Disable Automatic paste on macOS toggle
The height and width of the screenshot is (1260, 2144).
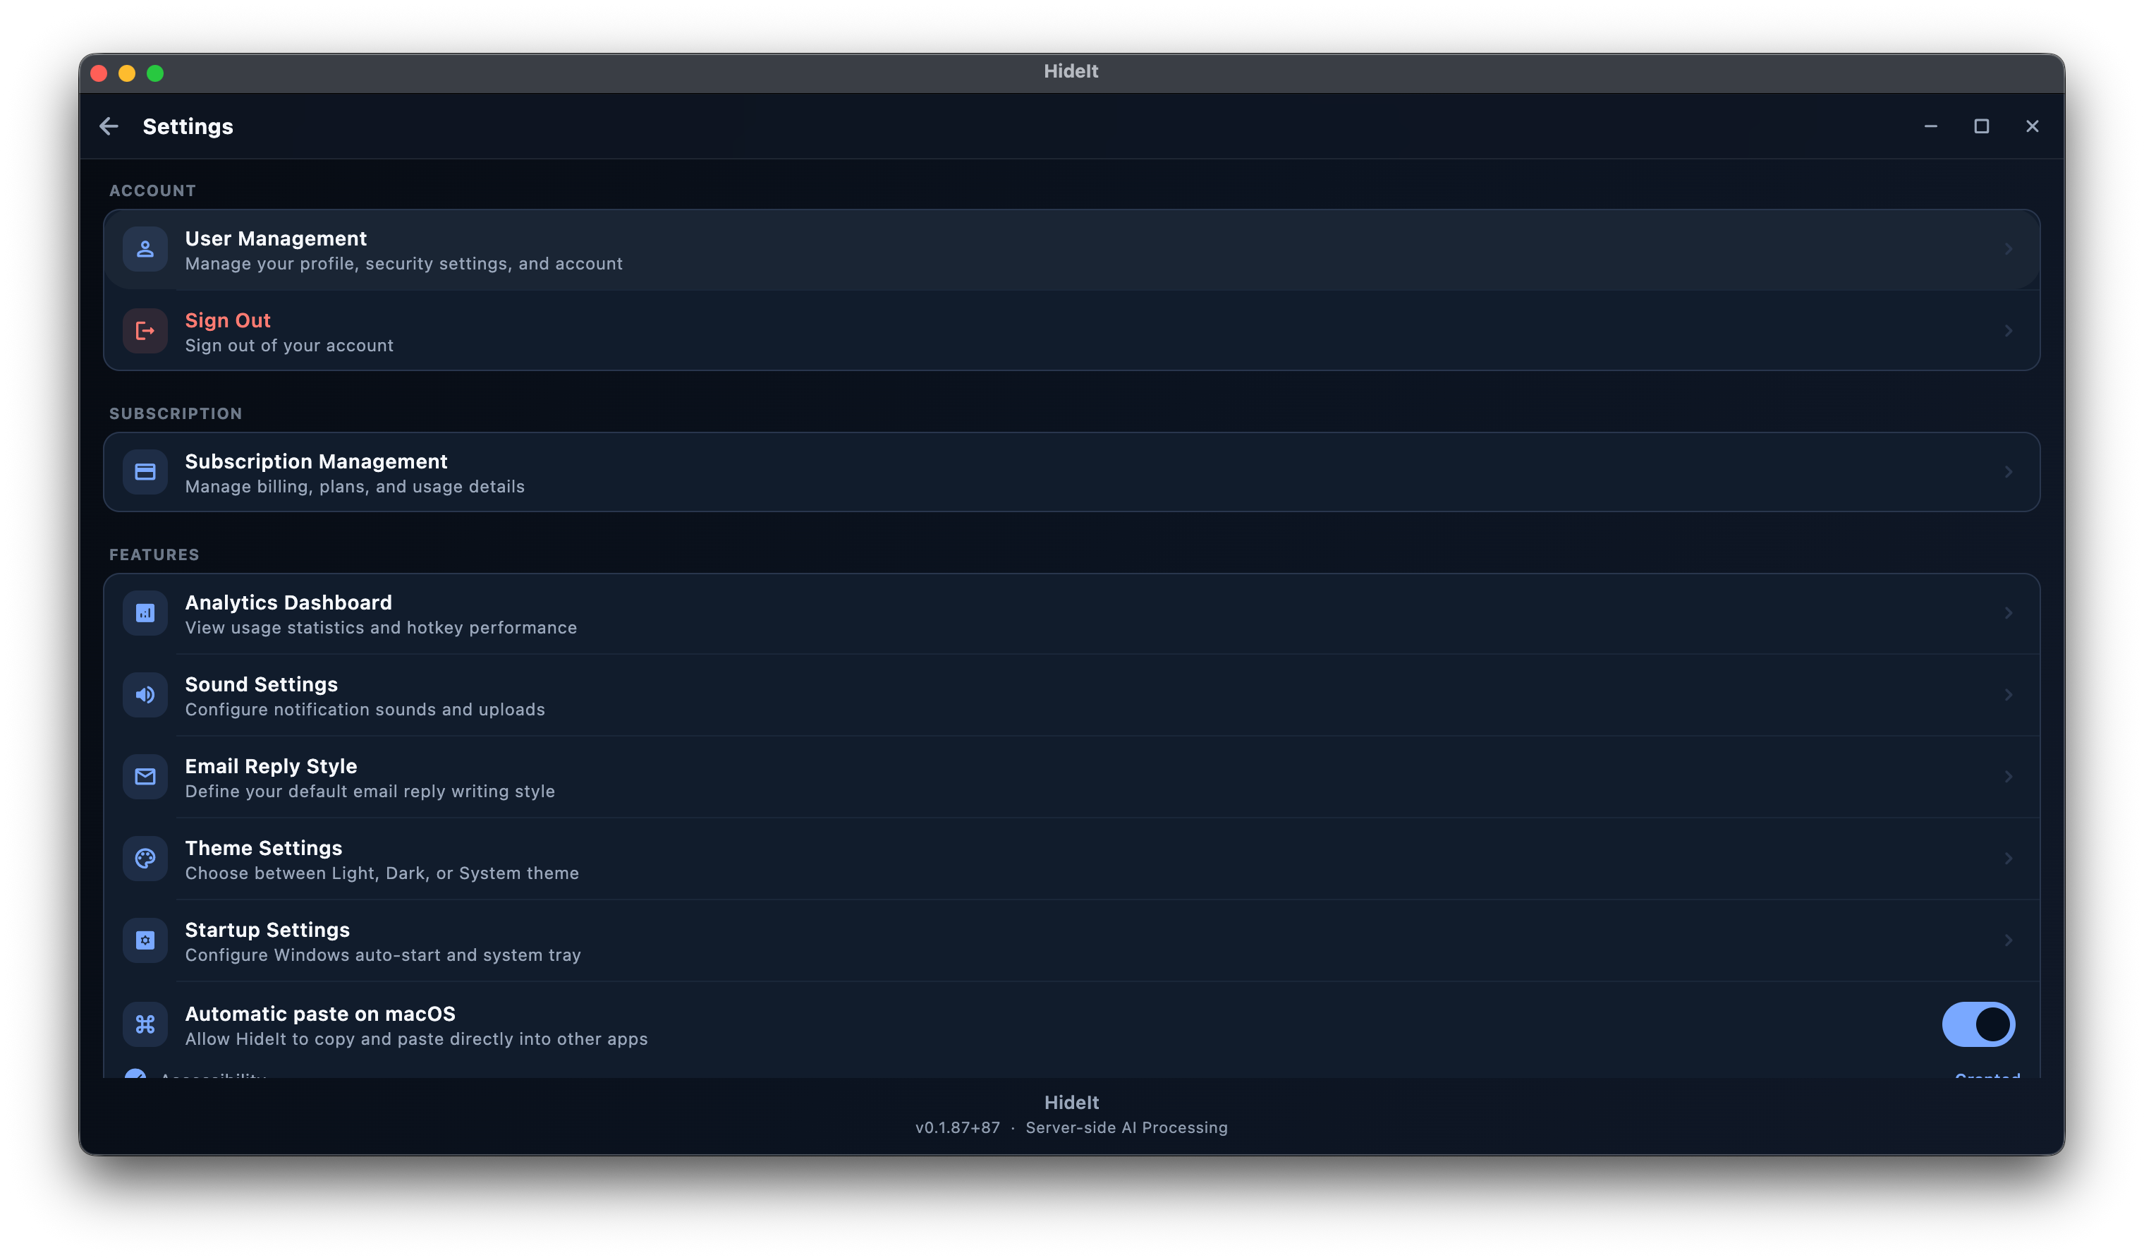(x=1978, y=1024)
